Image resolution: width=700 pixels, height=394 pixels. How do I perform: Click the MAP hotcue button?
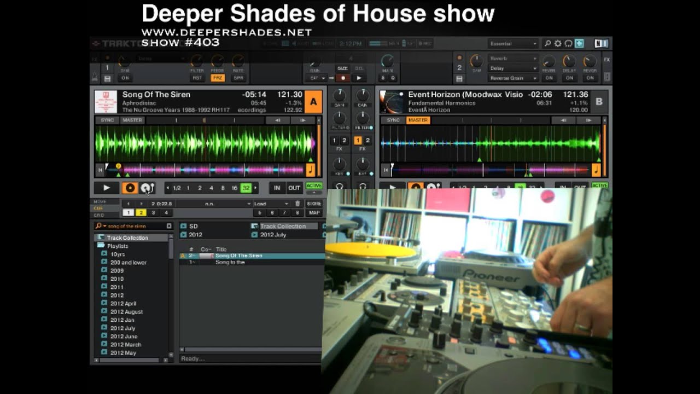pyautogui.click(x=314, y=213)
